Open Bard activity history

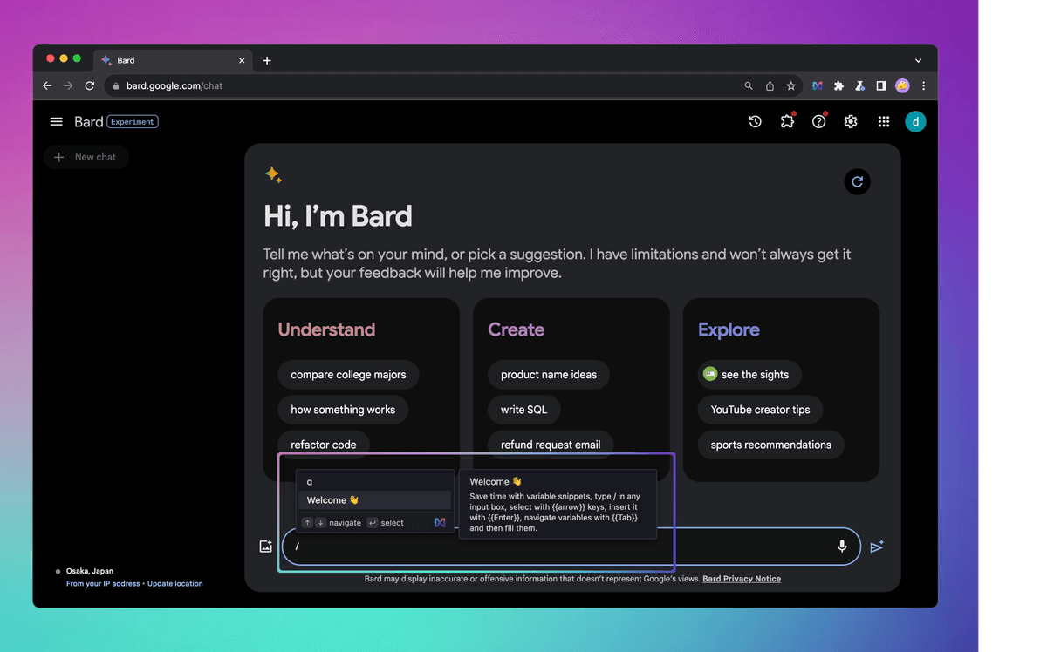pos(756,122)
